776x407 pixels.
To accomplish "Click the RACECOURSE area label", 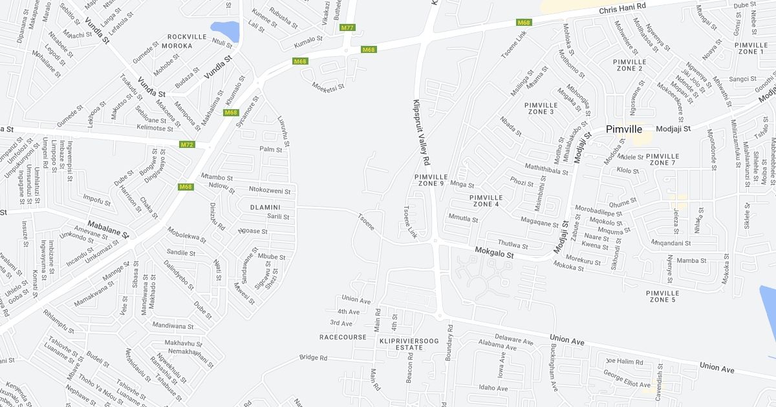I will [x=343, y=337].
